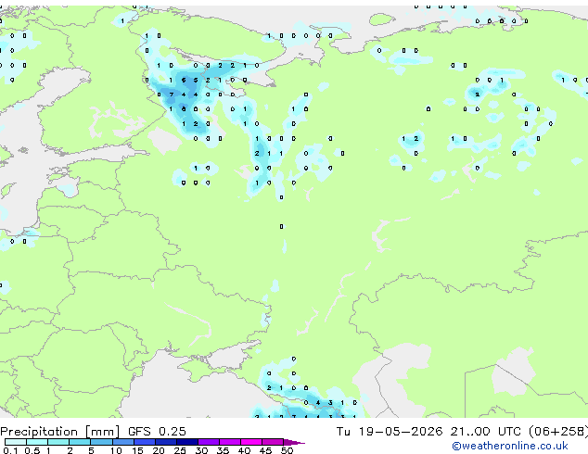Click the forecast offset "(06+258)"
Viewport: 588px width, 454px height.
point(558,432)
